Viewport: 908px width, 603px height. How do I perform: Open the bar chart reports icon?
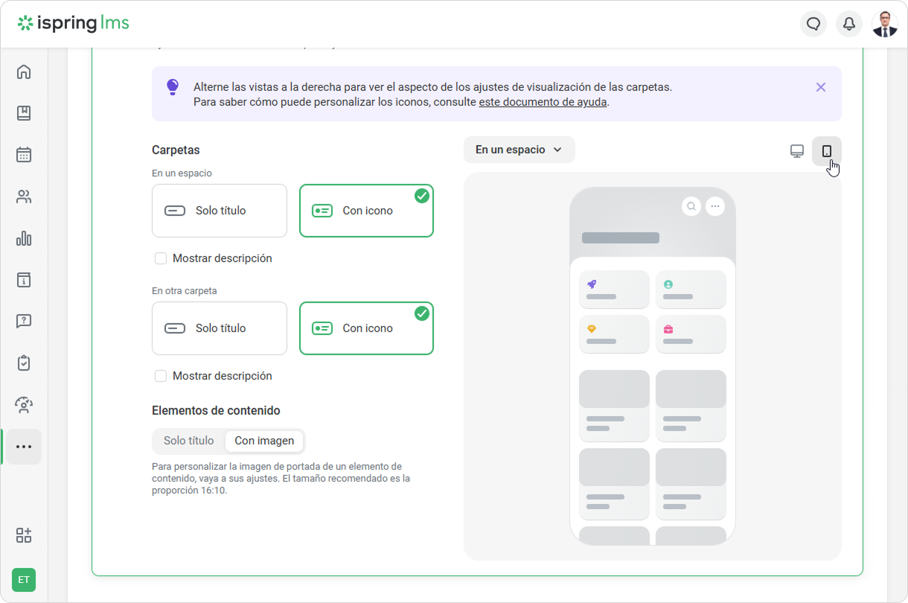[x=24, y=238]
